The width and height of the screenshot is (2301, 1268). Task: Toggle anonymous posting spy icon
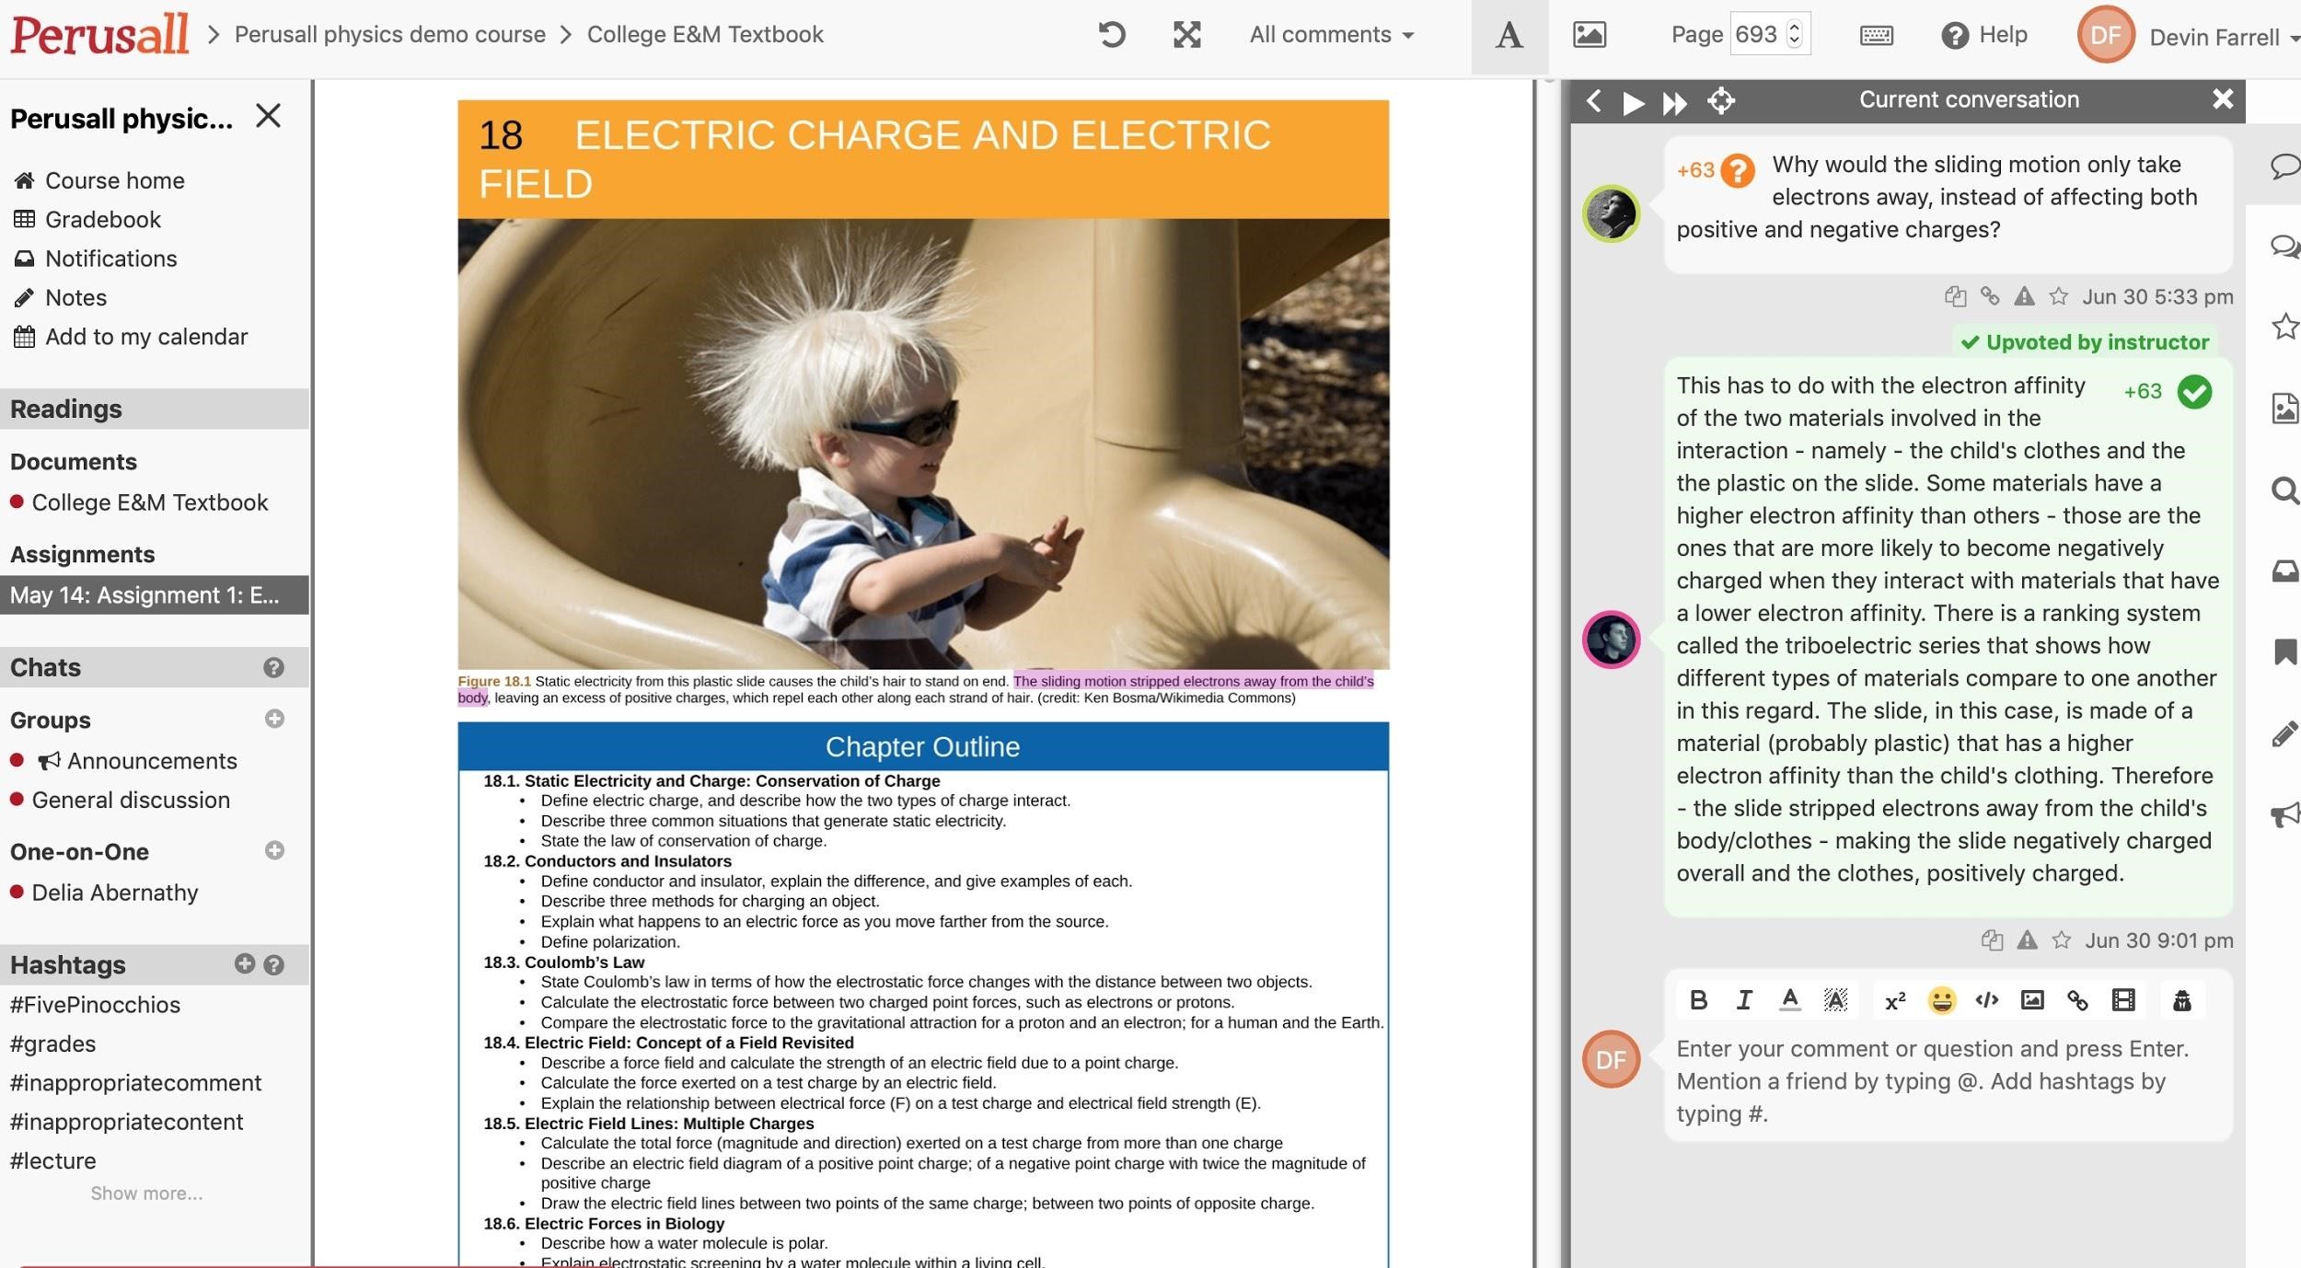pos(2182,1001)
